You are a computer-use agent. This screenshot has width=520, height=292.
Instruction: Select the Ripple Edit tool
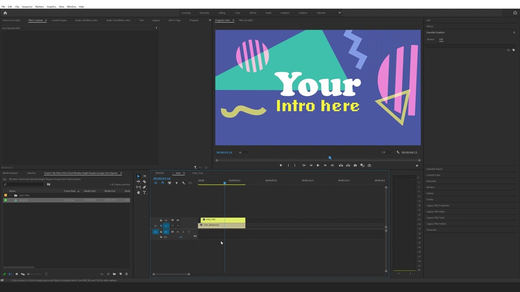(x=138, y=182)
